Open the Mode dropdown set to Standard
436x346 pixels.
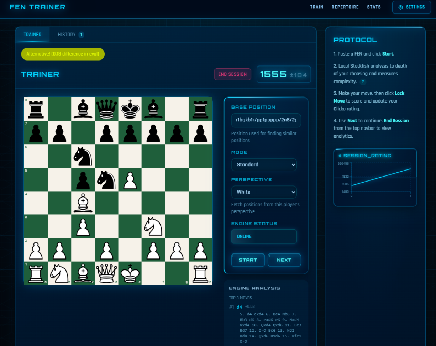264,164
